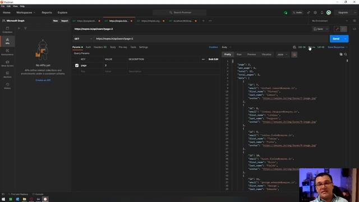This screenshot has width=359, height=202.
Task: Click the Save button
Action: click(x=319, y=29)
